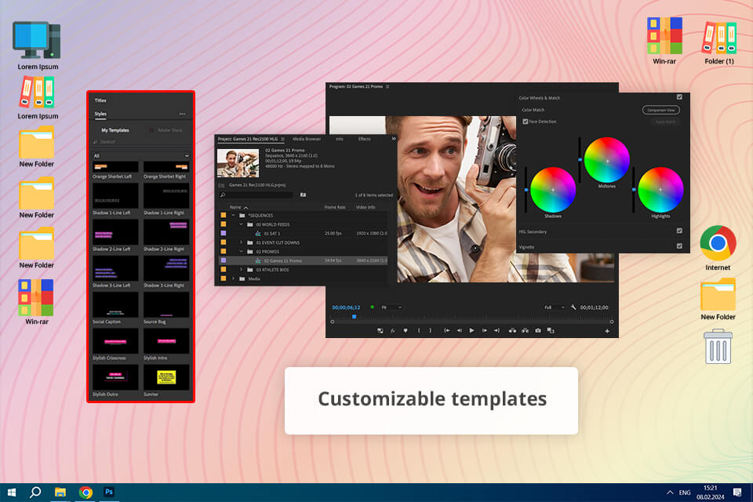Viewport: 753px width, 502px height.
Task: Click label swatch of 02 Games 21 Promo
Action: (x=224, y=260)
